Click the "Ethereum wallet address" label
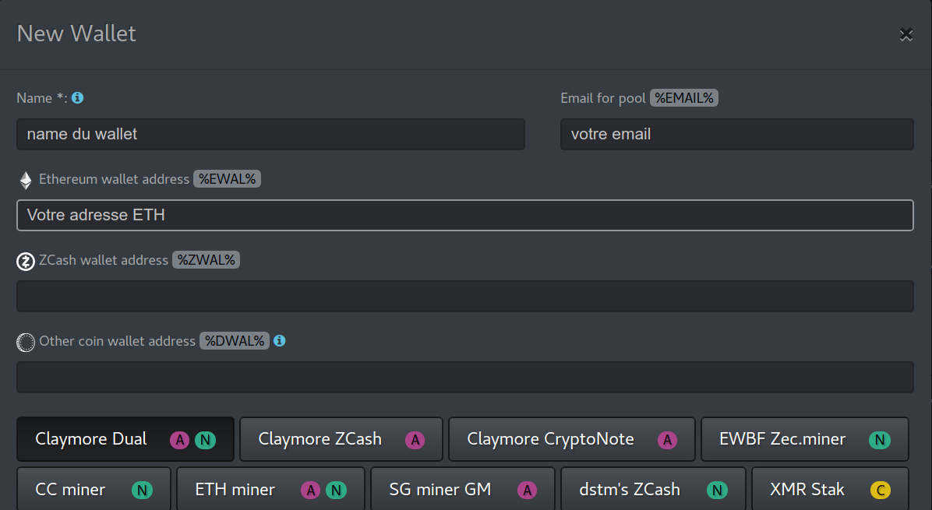The width and height of the screenshot is (932, 510). pos(114,179)
